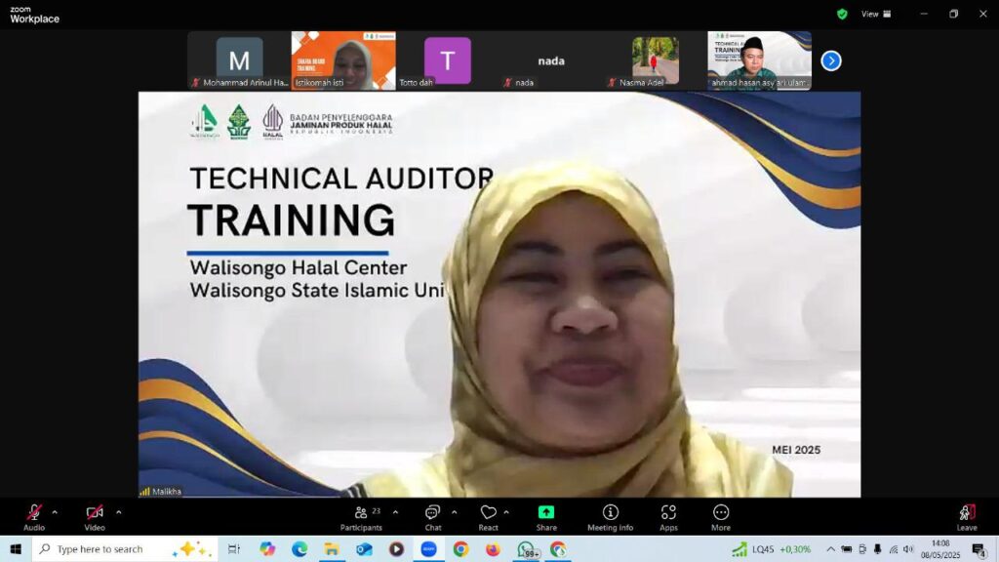Toggle Mohammad Arinul's muted mic indicator
This screenshot has width=999, height=562.
[x=194, y=83]
